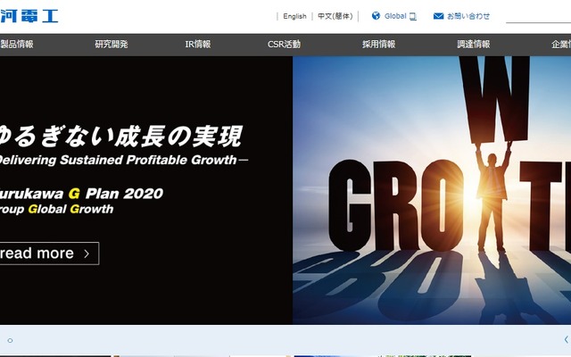Click Delivering Sustained Profitable Growth text

click(124, 160)
